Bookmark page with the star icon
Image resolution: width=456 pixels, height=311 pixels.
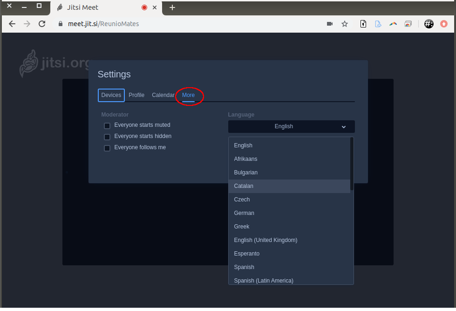pyautogui.click(x=345, y=24)
